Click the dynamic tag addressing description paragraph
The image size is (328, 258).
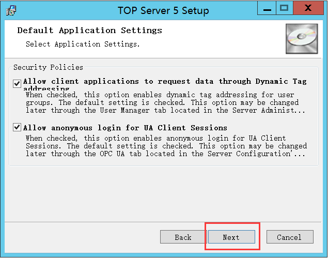pyautogui.click(x=165, y=102)
